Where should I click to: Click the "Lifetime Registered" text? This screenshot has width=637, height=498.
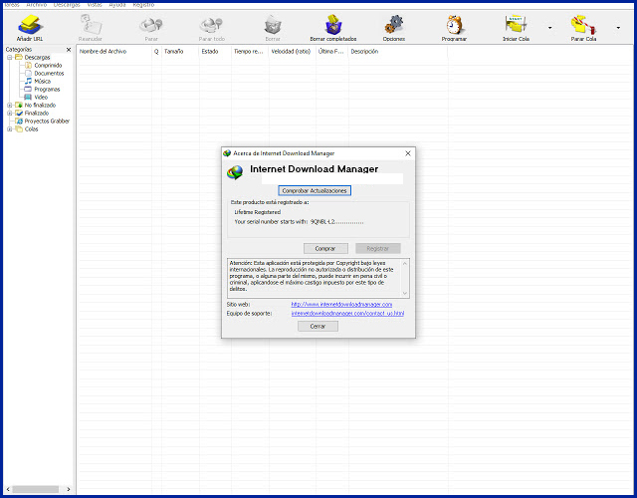pos(258,212)
